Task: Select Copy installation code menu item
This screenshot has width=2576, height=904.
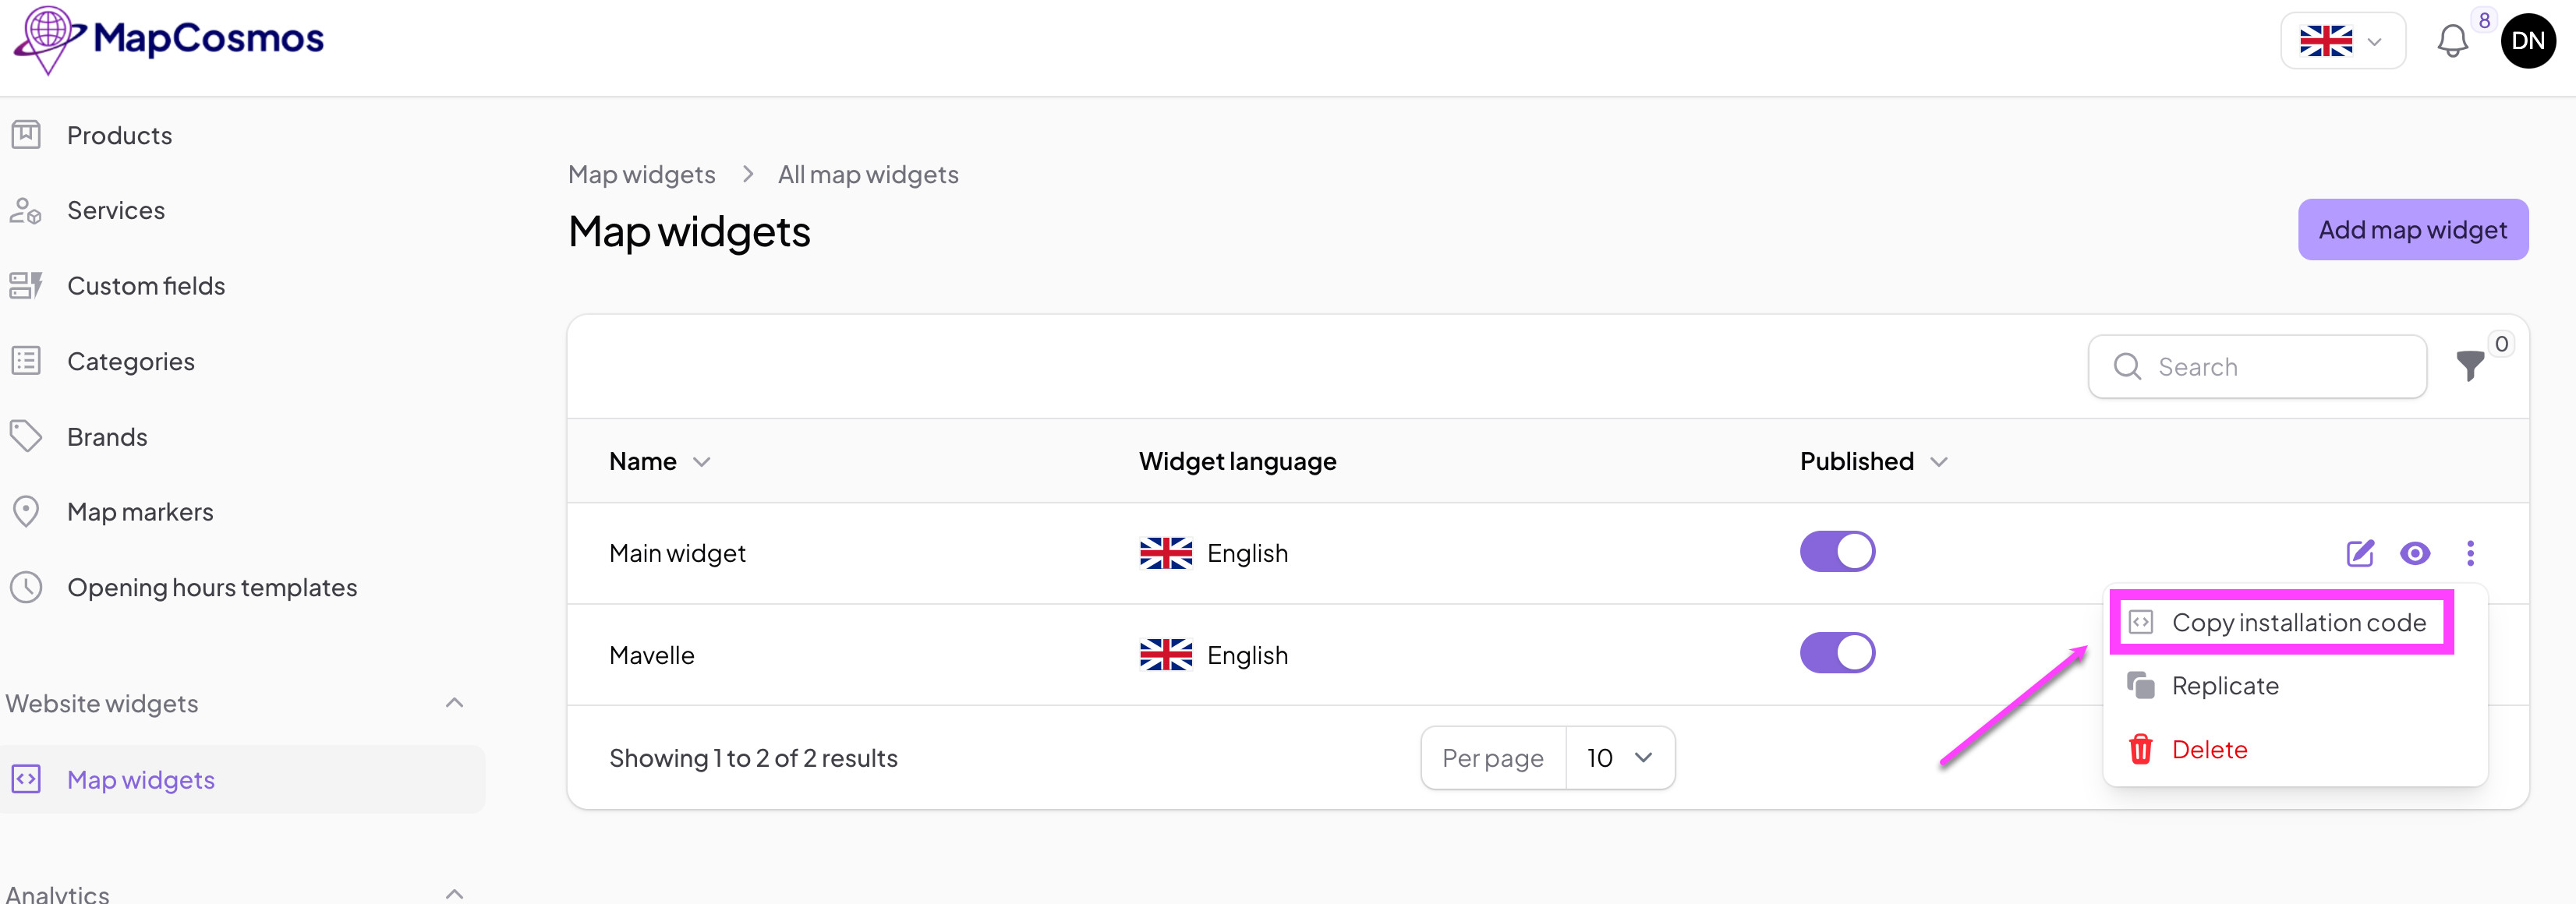Action: point(2297,623)
